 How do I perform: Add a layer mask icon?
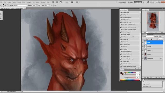pos(151,78)
